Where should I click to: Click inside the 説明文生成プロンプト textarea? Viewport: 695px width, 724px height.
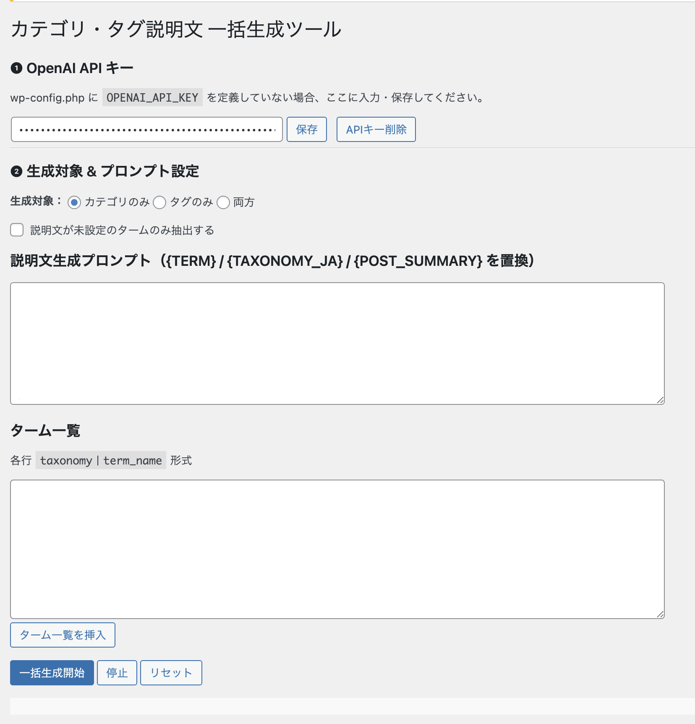coord(337,344)
